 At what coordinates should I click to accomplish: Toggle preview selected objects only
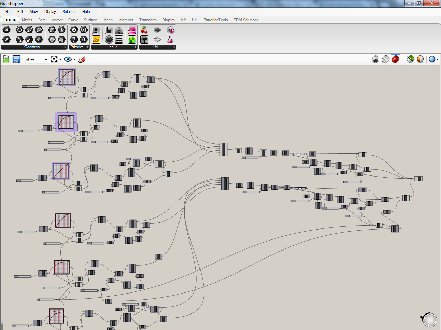click(x=410, y=59)
